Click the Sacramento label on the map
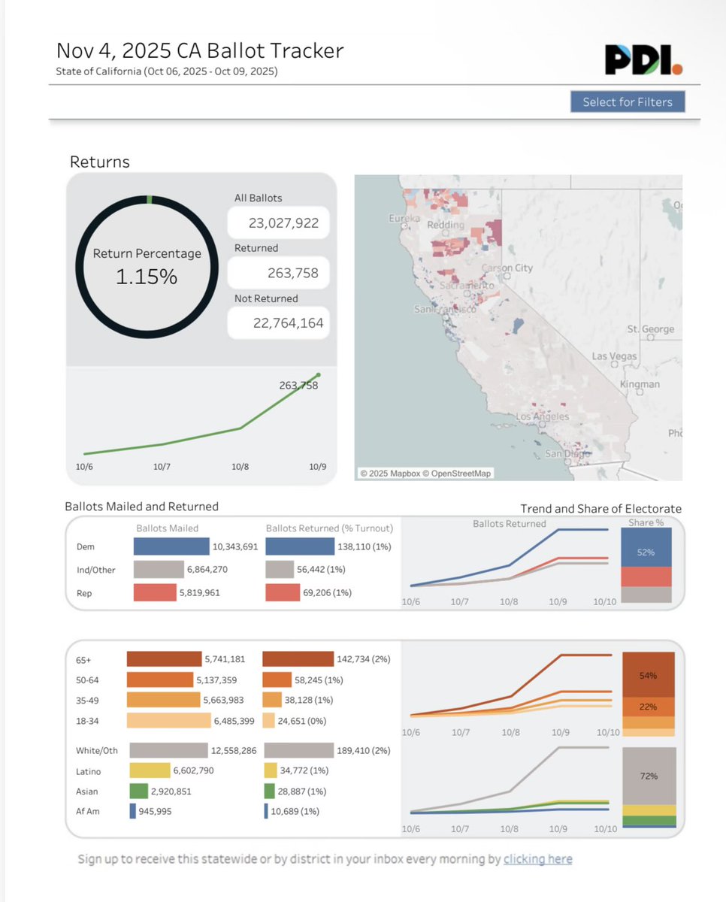Viewport: 726px width, 902px height. (x=465, y=286)
